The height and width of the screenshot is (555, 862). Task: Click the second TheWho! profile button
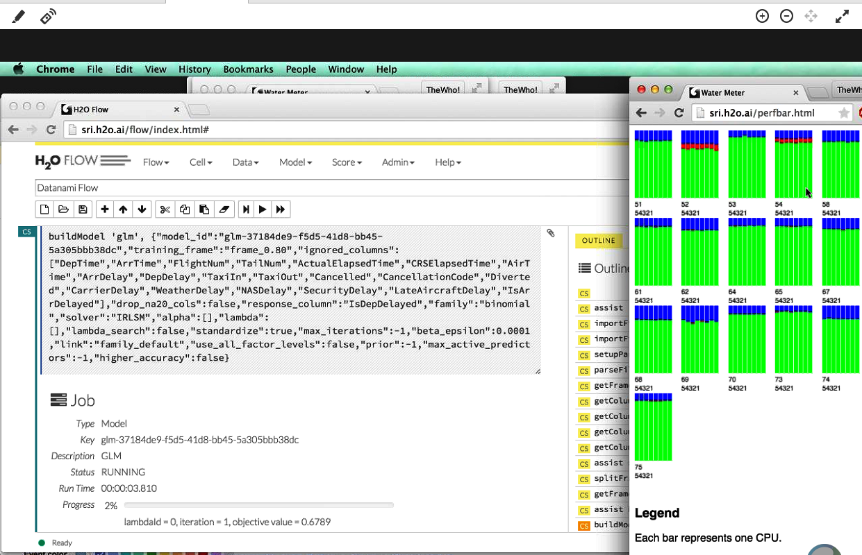(520, 89)
